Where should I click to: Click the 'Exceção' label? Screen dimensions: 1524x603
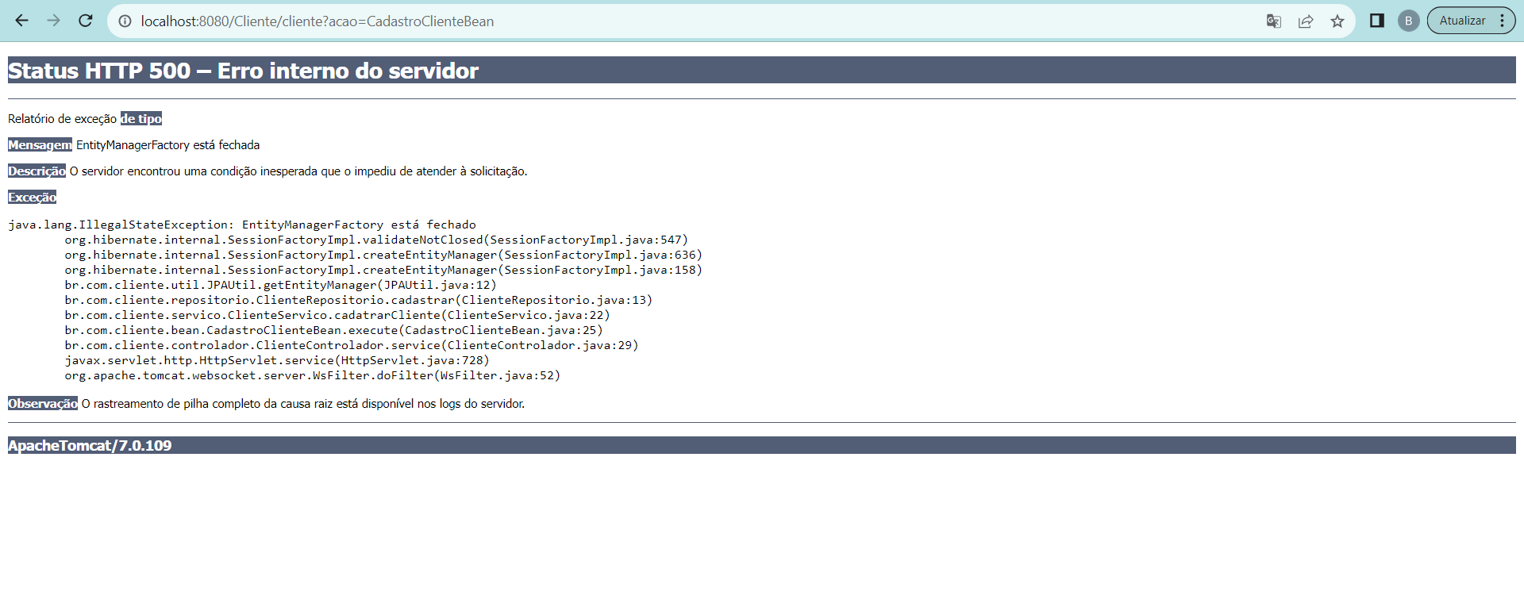point(32,198)
